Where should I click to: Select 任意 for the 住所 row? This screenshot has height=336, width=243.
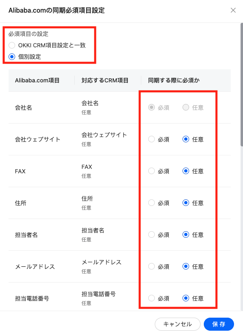pyautogui.click(x=187, y=203)
